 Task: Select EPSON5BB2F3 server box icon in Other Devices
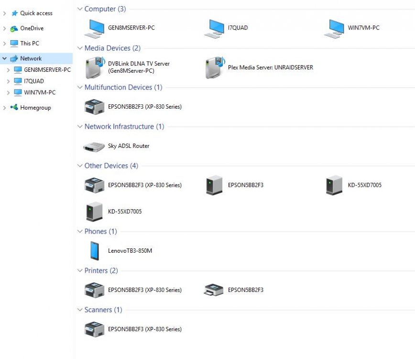(x=214, y=185)
